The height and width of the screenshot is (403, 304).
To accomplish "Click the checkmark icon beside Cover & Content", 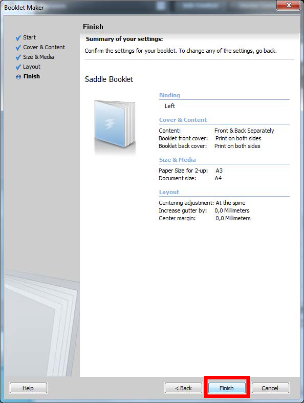I will (x=18, y=48).
